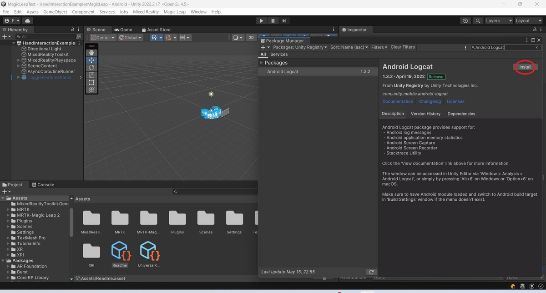Refresh the package list
546x293 pixels.
coord(372,272)
